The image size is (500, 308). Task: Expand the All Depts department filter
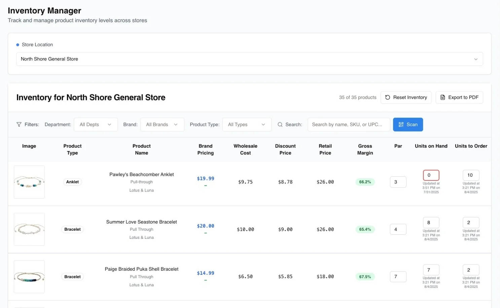(96, 125)
